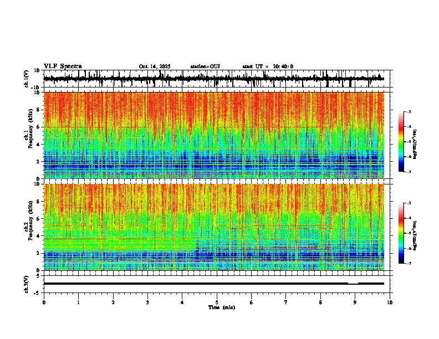The width and height of the screenshot is (439, 339).
Task: Click ch.2 spectrogram frequency tick "4"
Action: point(38,236)
